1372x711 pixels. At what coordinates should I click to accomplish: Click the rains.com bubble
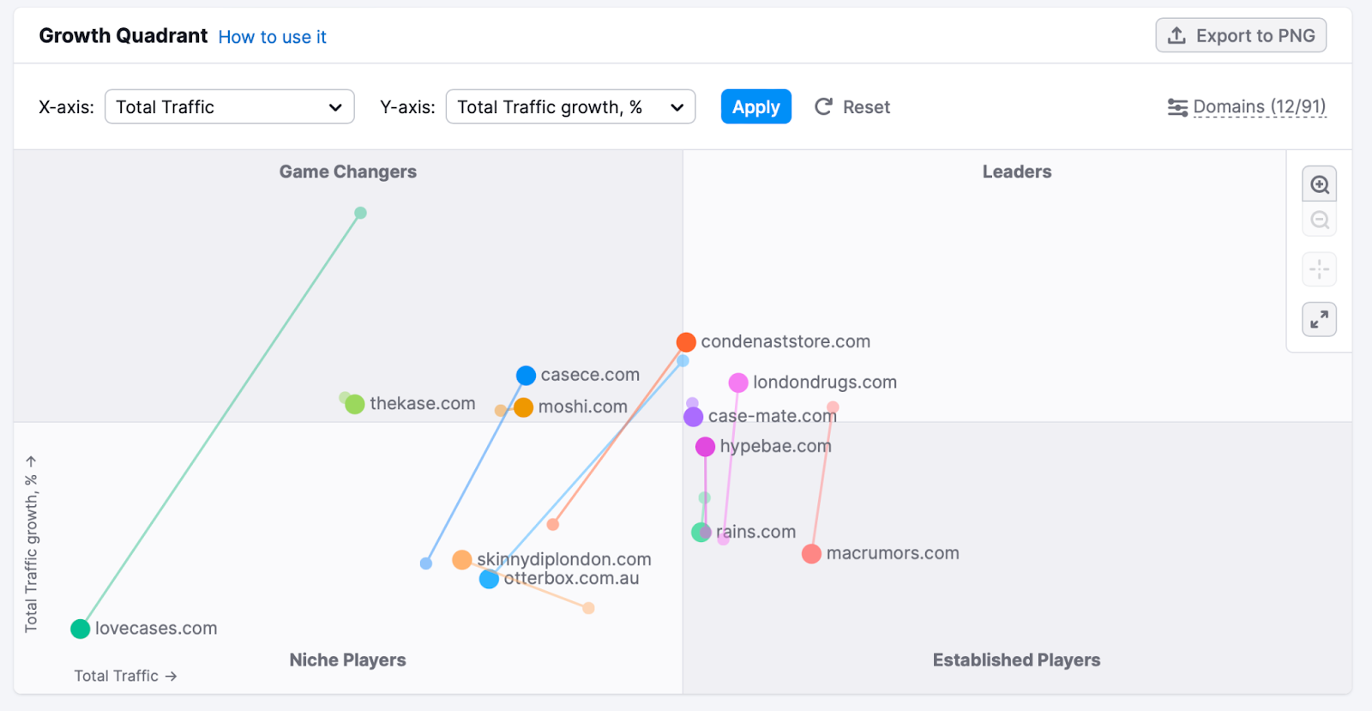[701, 532]
